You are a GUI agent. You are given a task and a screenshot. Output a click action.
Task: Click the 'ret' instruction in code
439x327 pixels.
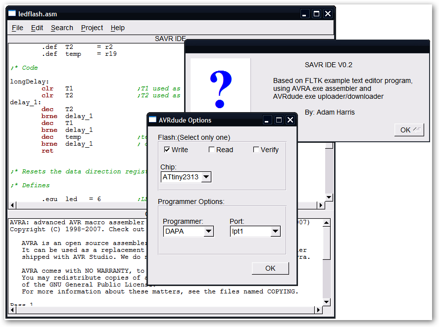click(48, 151)
